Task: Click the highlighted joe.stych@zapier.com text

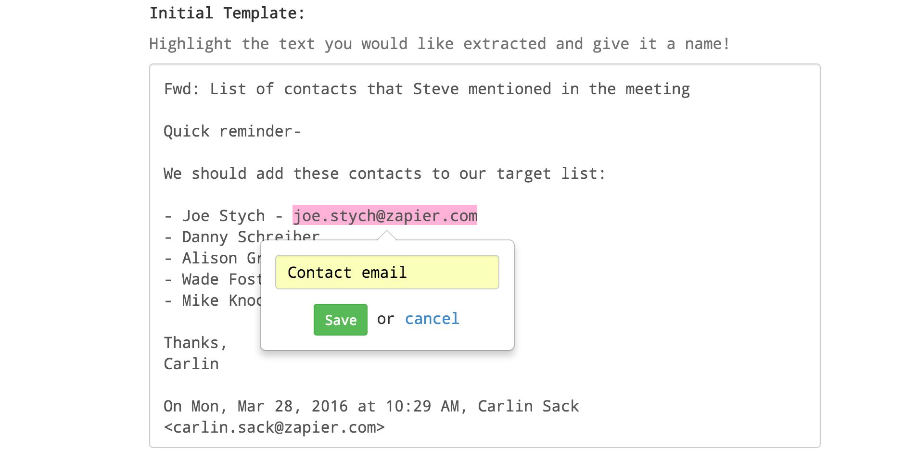Action: [x=385, y=216]
